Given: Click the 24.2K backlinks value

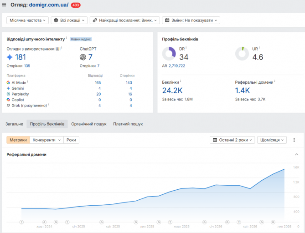Looking at the screenshot, I should (x=172, y=91).
